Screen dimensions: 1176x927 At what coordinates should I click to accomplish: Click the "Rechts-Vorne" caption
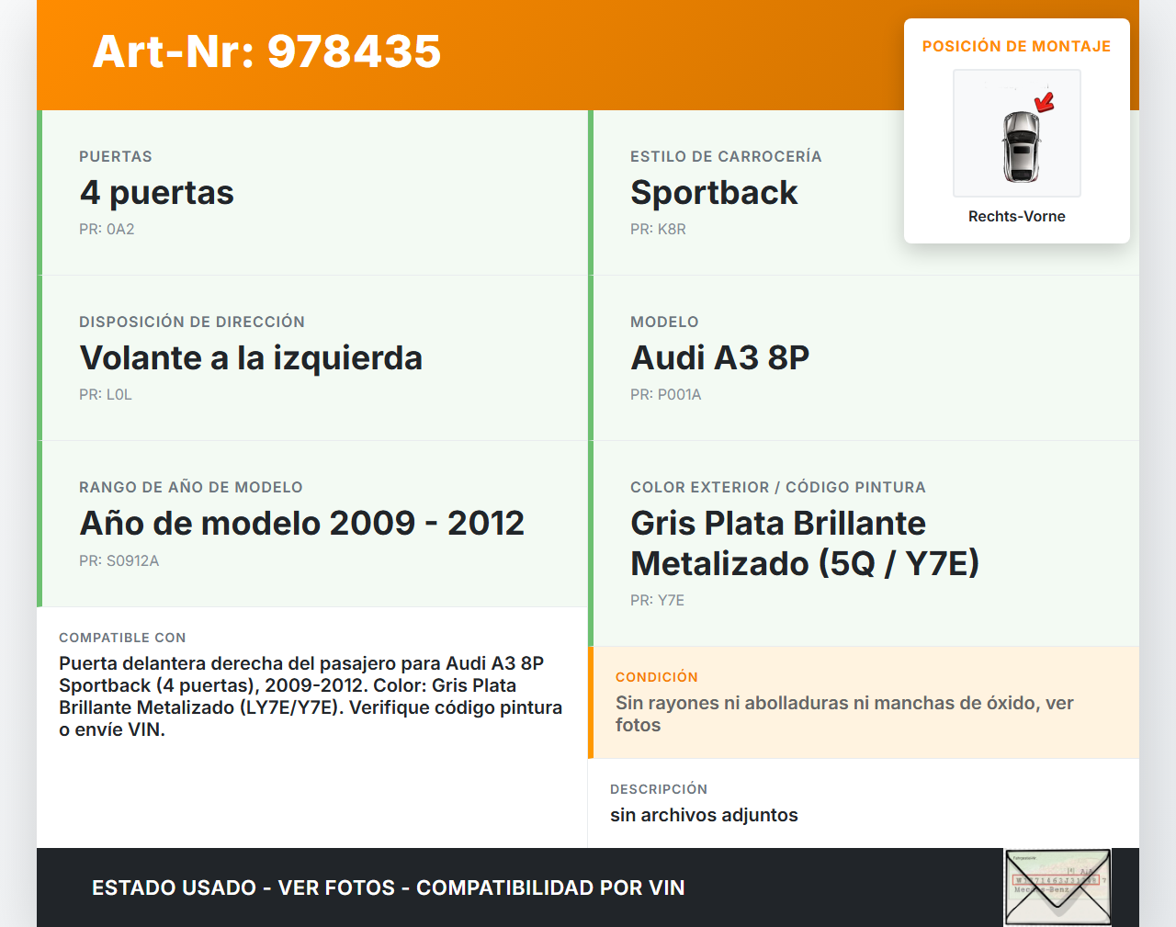1017,216
